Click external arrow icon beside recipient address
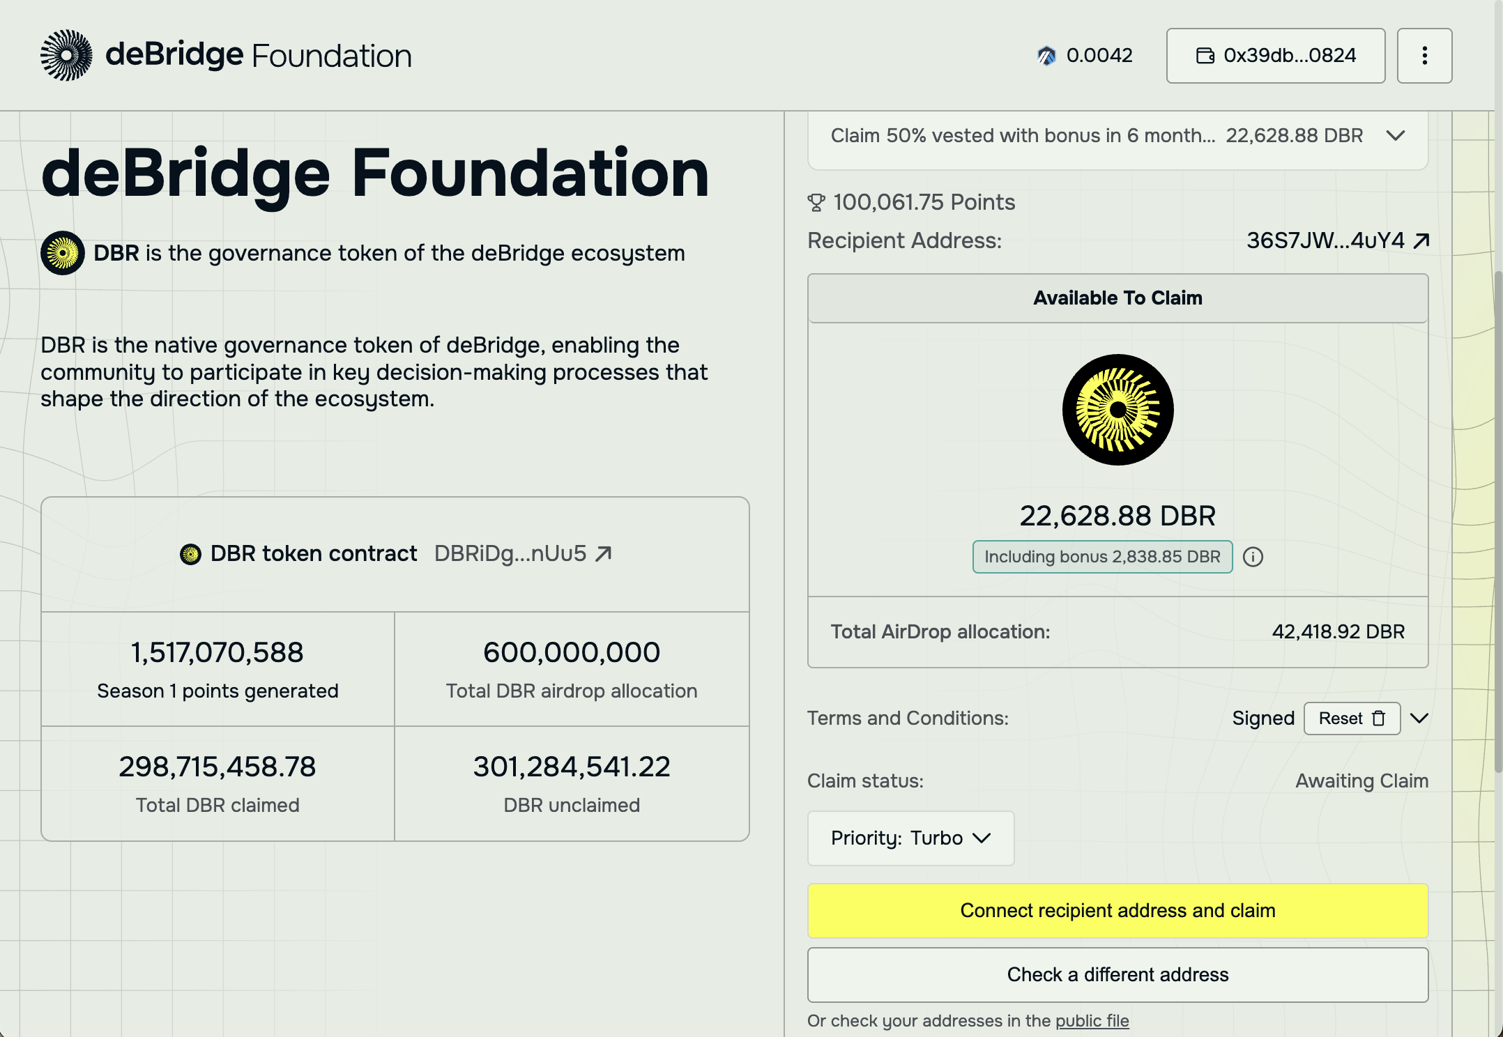This screenshot has height=1037, width=1503. pyautogui.click(x=1421, y=240)
